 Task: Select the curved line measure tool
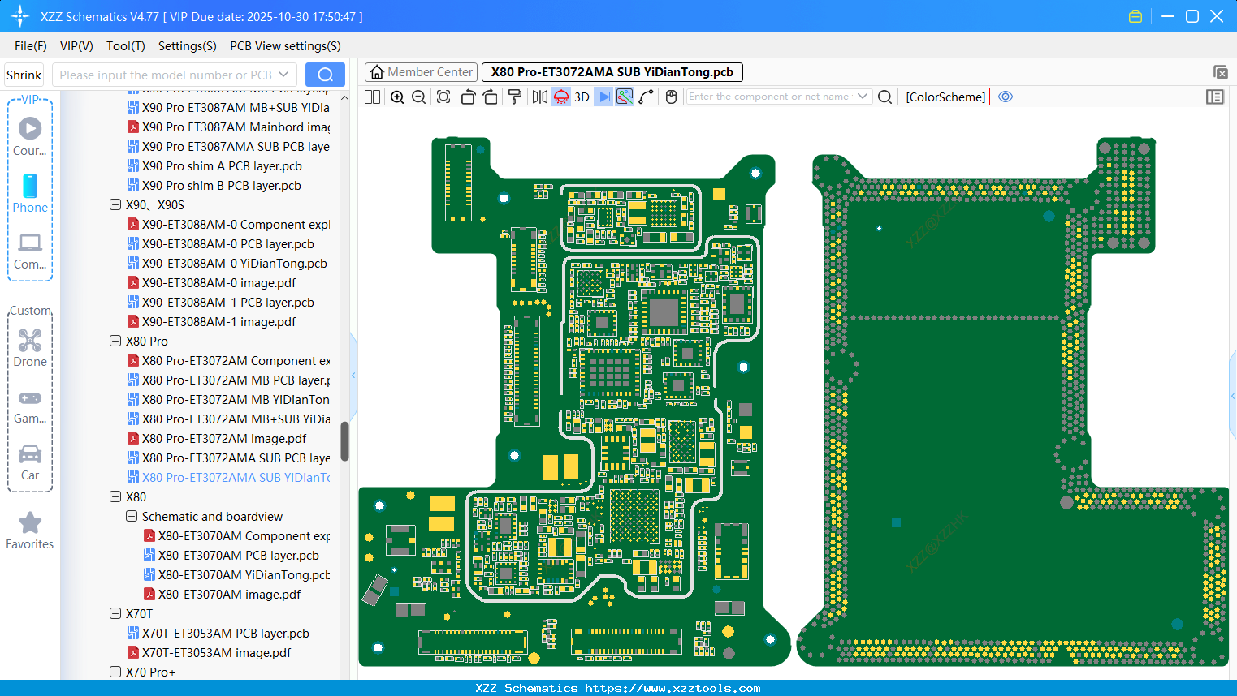click(x=647, y=97)
